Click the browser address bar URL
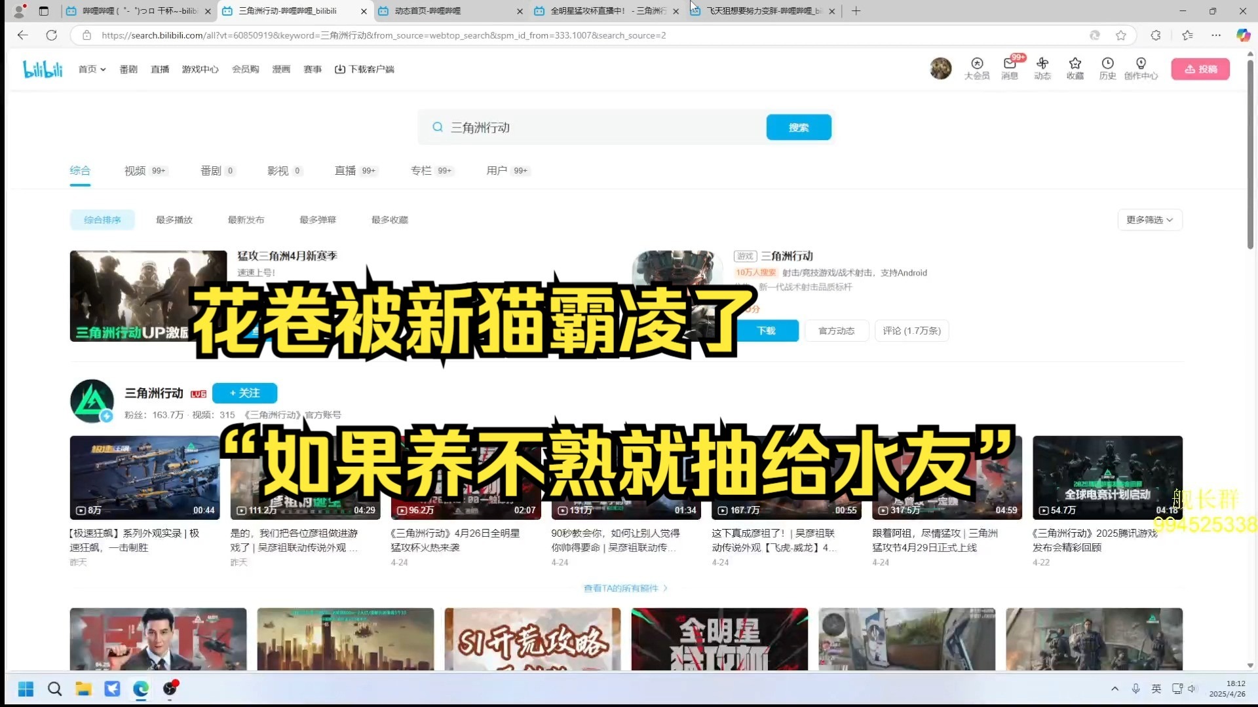The height and width of the screenshot is (707, 1258). point(383,35)
